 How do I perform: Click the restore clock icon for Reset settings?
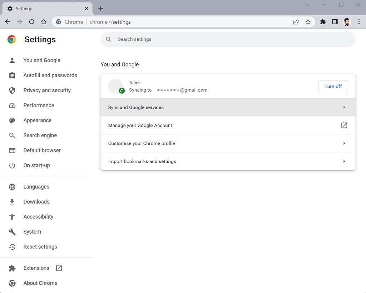pos(12,247)
